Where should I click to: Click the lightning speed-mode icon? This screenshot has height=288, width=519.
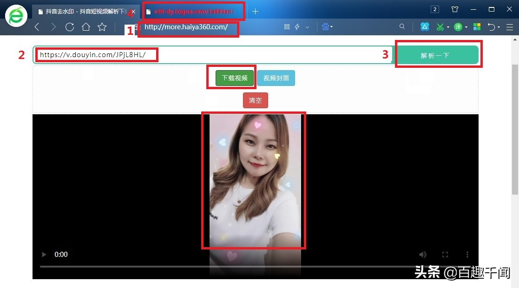pyautogui.click(x=297, y=26)
